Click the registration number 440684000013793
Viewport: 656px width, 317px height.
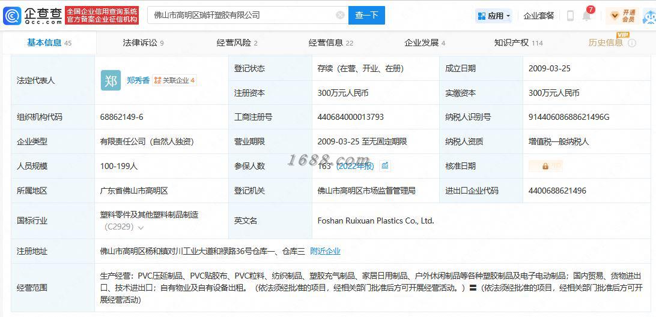click(351, 117)
